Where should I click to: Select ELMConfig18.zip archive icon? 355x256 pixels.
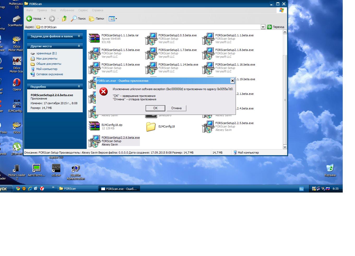(x=94, y=126)
